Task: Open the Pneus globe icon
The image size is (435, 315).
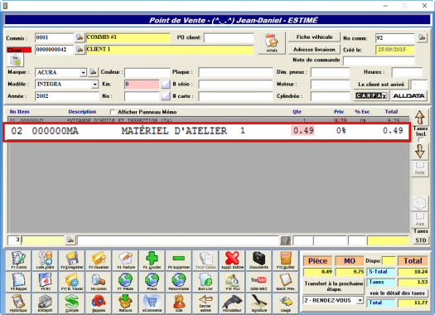Action: point(152,282)
